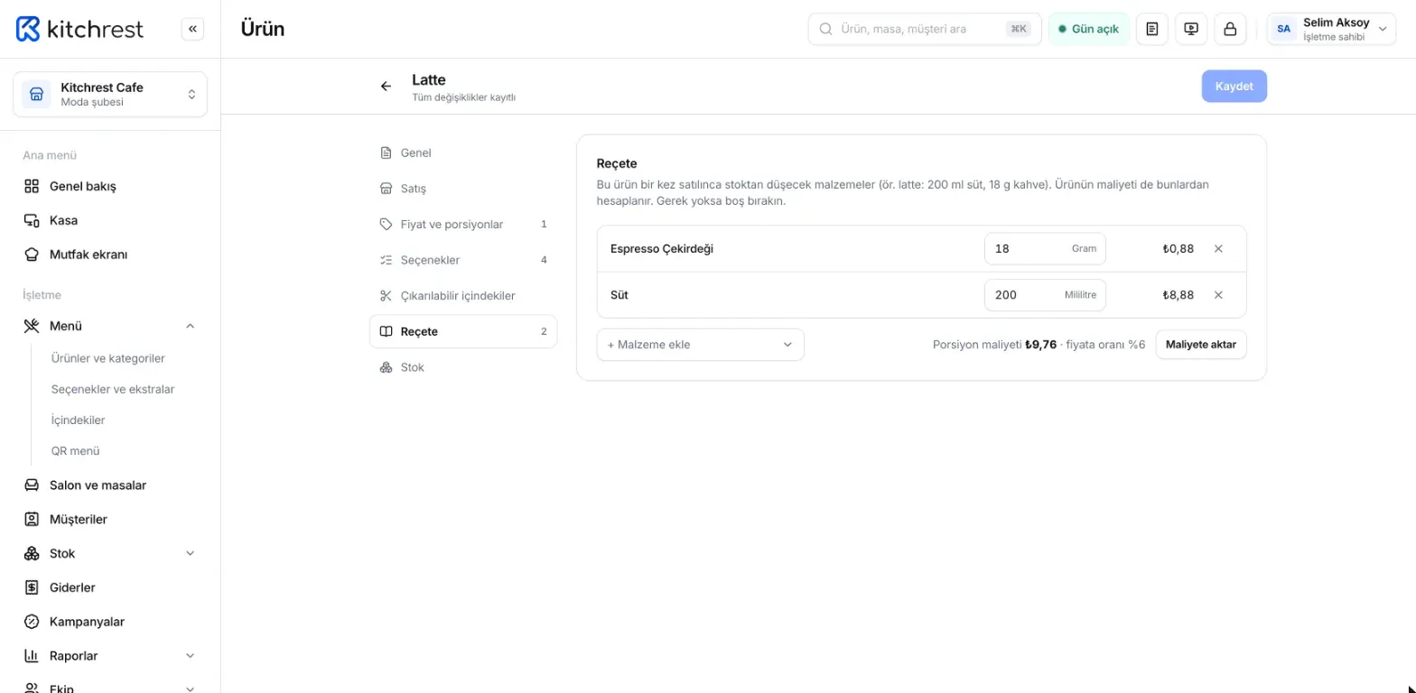The width and height of the screenshot is (1416, 693).
Task: Click the lock icon in top bar
Action: (1230, 29)
